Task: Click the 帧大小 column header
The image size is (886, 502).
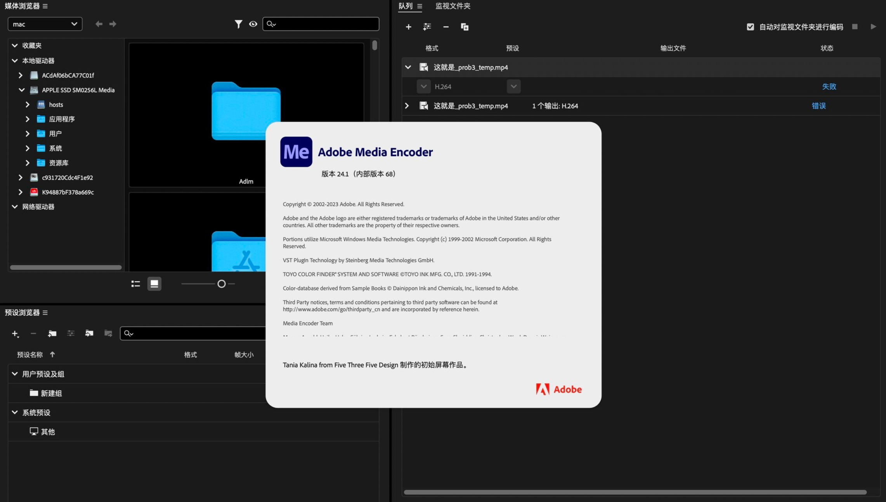Action: (x=244, y=355)
